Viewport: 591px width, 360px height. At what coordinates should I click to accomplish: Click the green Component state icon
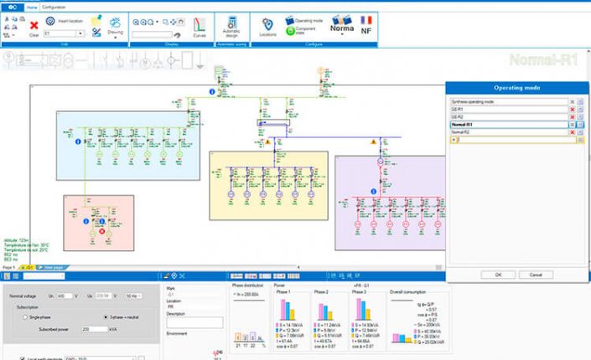click(x=290, y=31)
